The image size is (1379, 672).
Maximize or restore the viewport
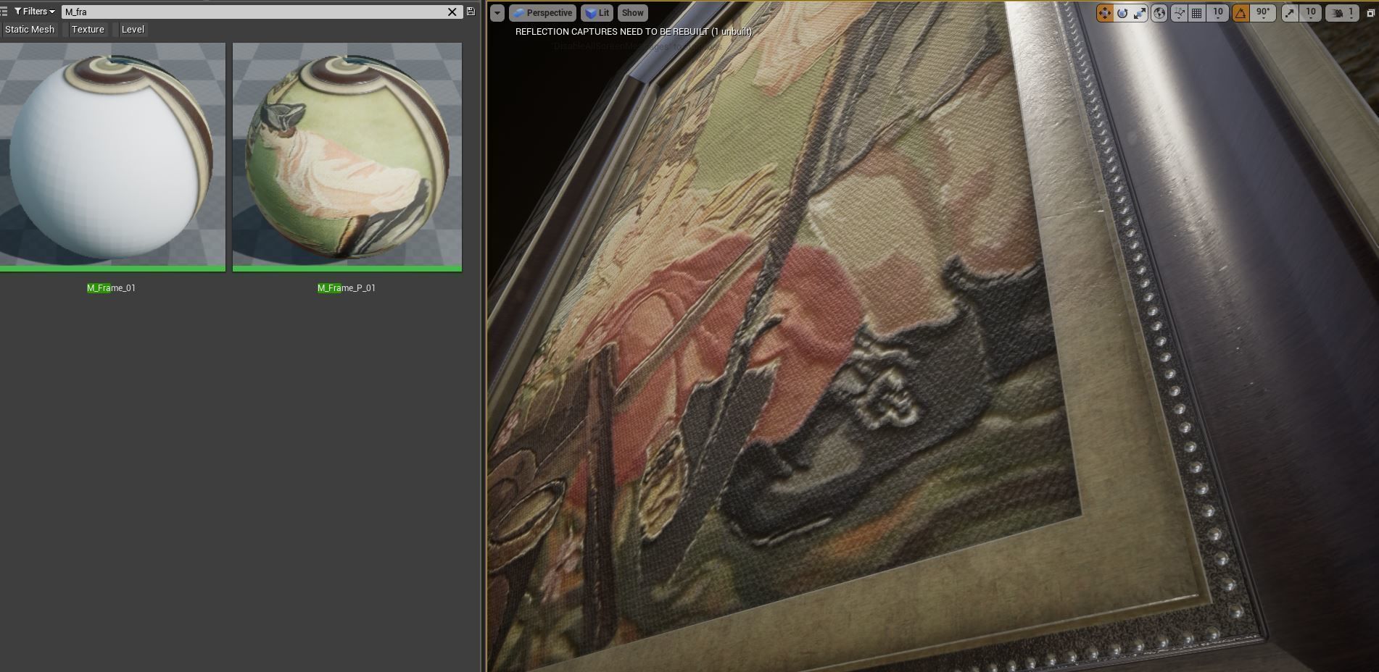(x=1370, y=13)
